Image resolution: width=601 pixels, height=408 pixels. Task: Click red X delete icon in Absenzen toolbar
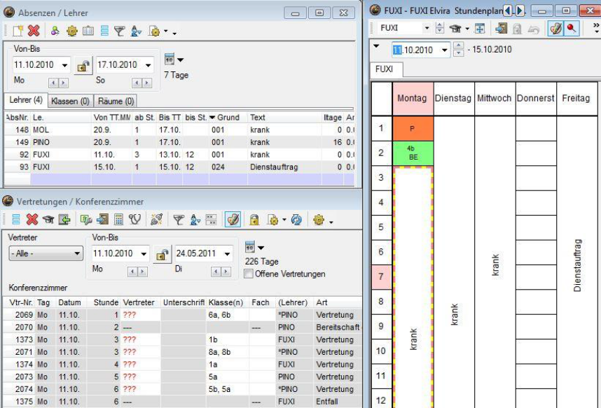coord(33,31)
